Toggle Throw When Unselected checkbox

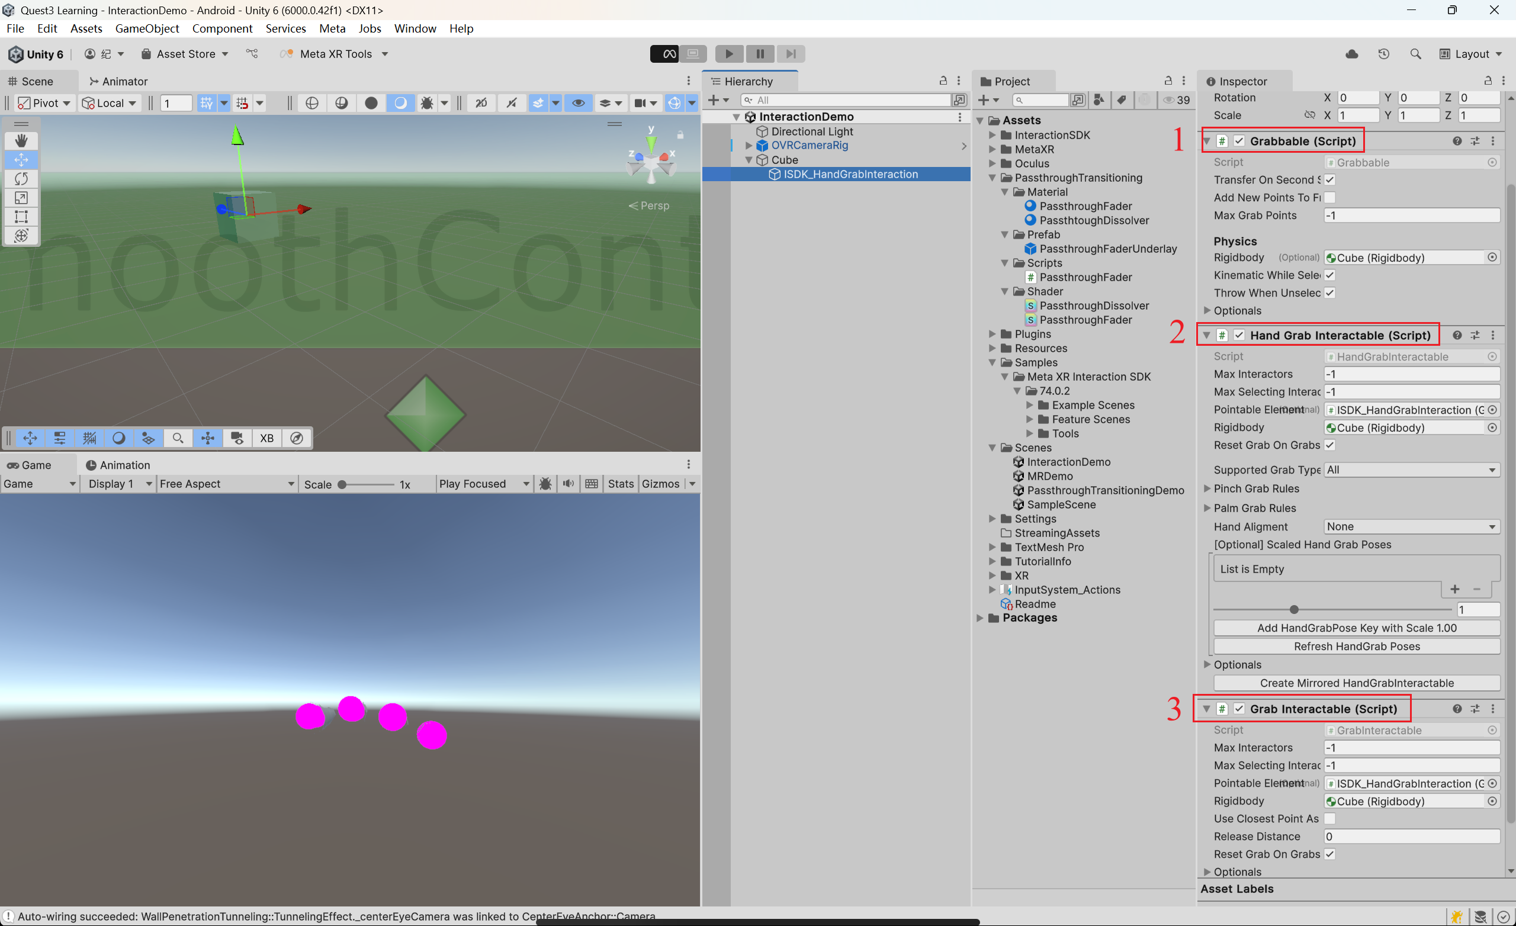pos(1329,293)
